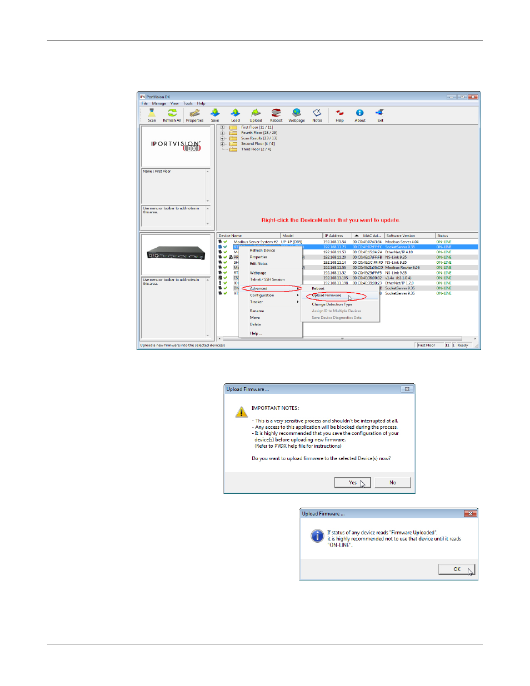The height and width of the screenshot is (686, 530).
Task: Click the 'Name : First Floor' notes field
Action: tap(176, 186)
